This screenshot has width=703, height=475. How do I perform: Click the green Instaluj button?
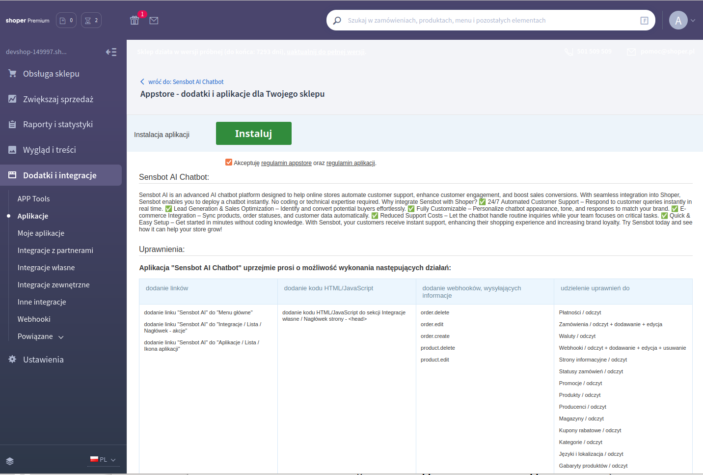point(254,133)
